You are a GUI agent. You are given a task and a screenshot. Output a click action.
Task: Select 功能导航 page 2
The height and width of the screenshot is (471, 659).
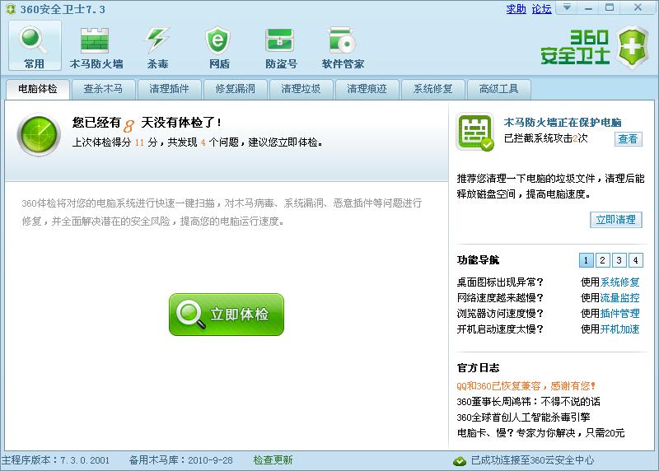coord(602,260)
